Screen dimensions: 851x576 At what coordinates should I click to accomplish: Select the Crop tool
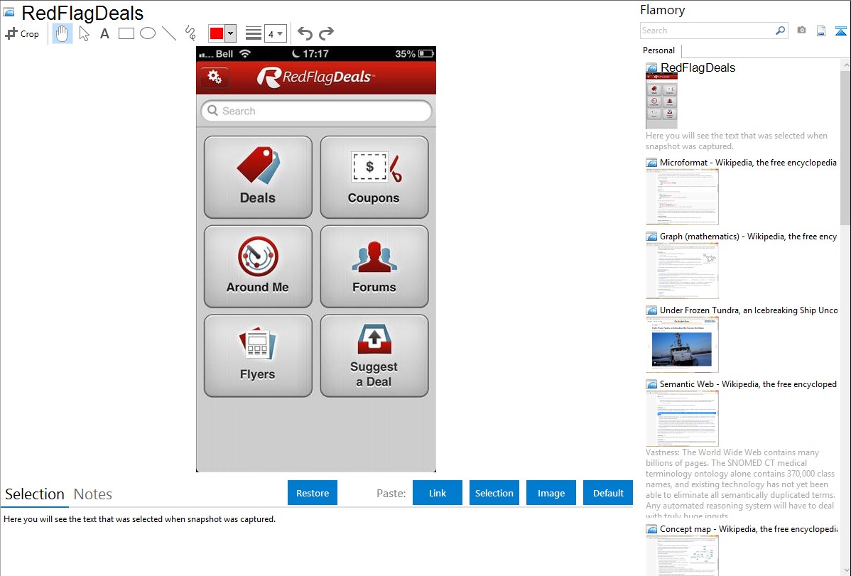(x=22, y=33)
